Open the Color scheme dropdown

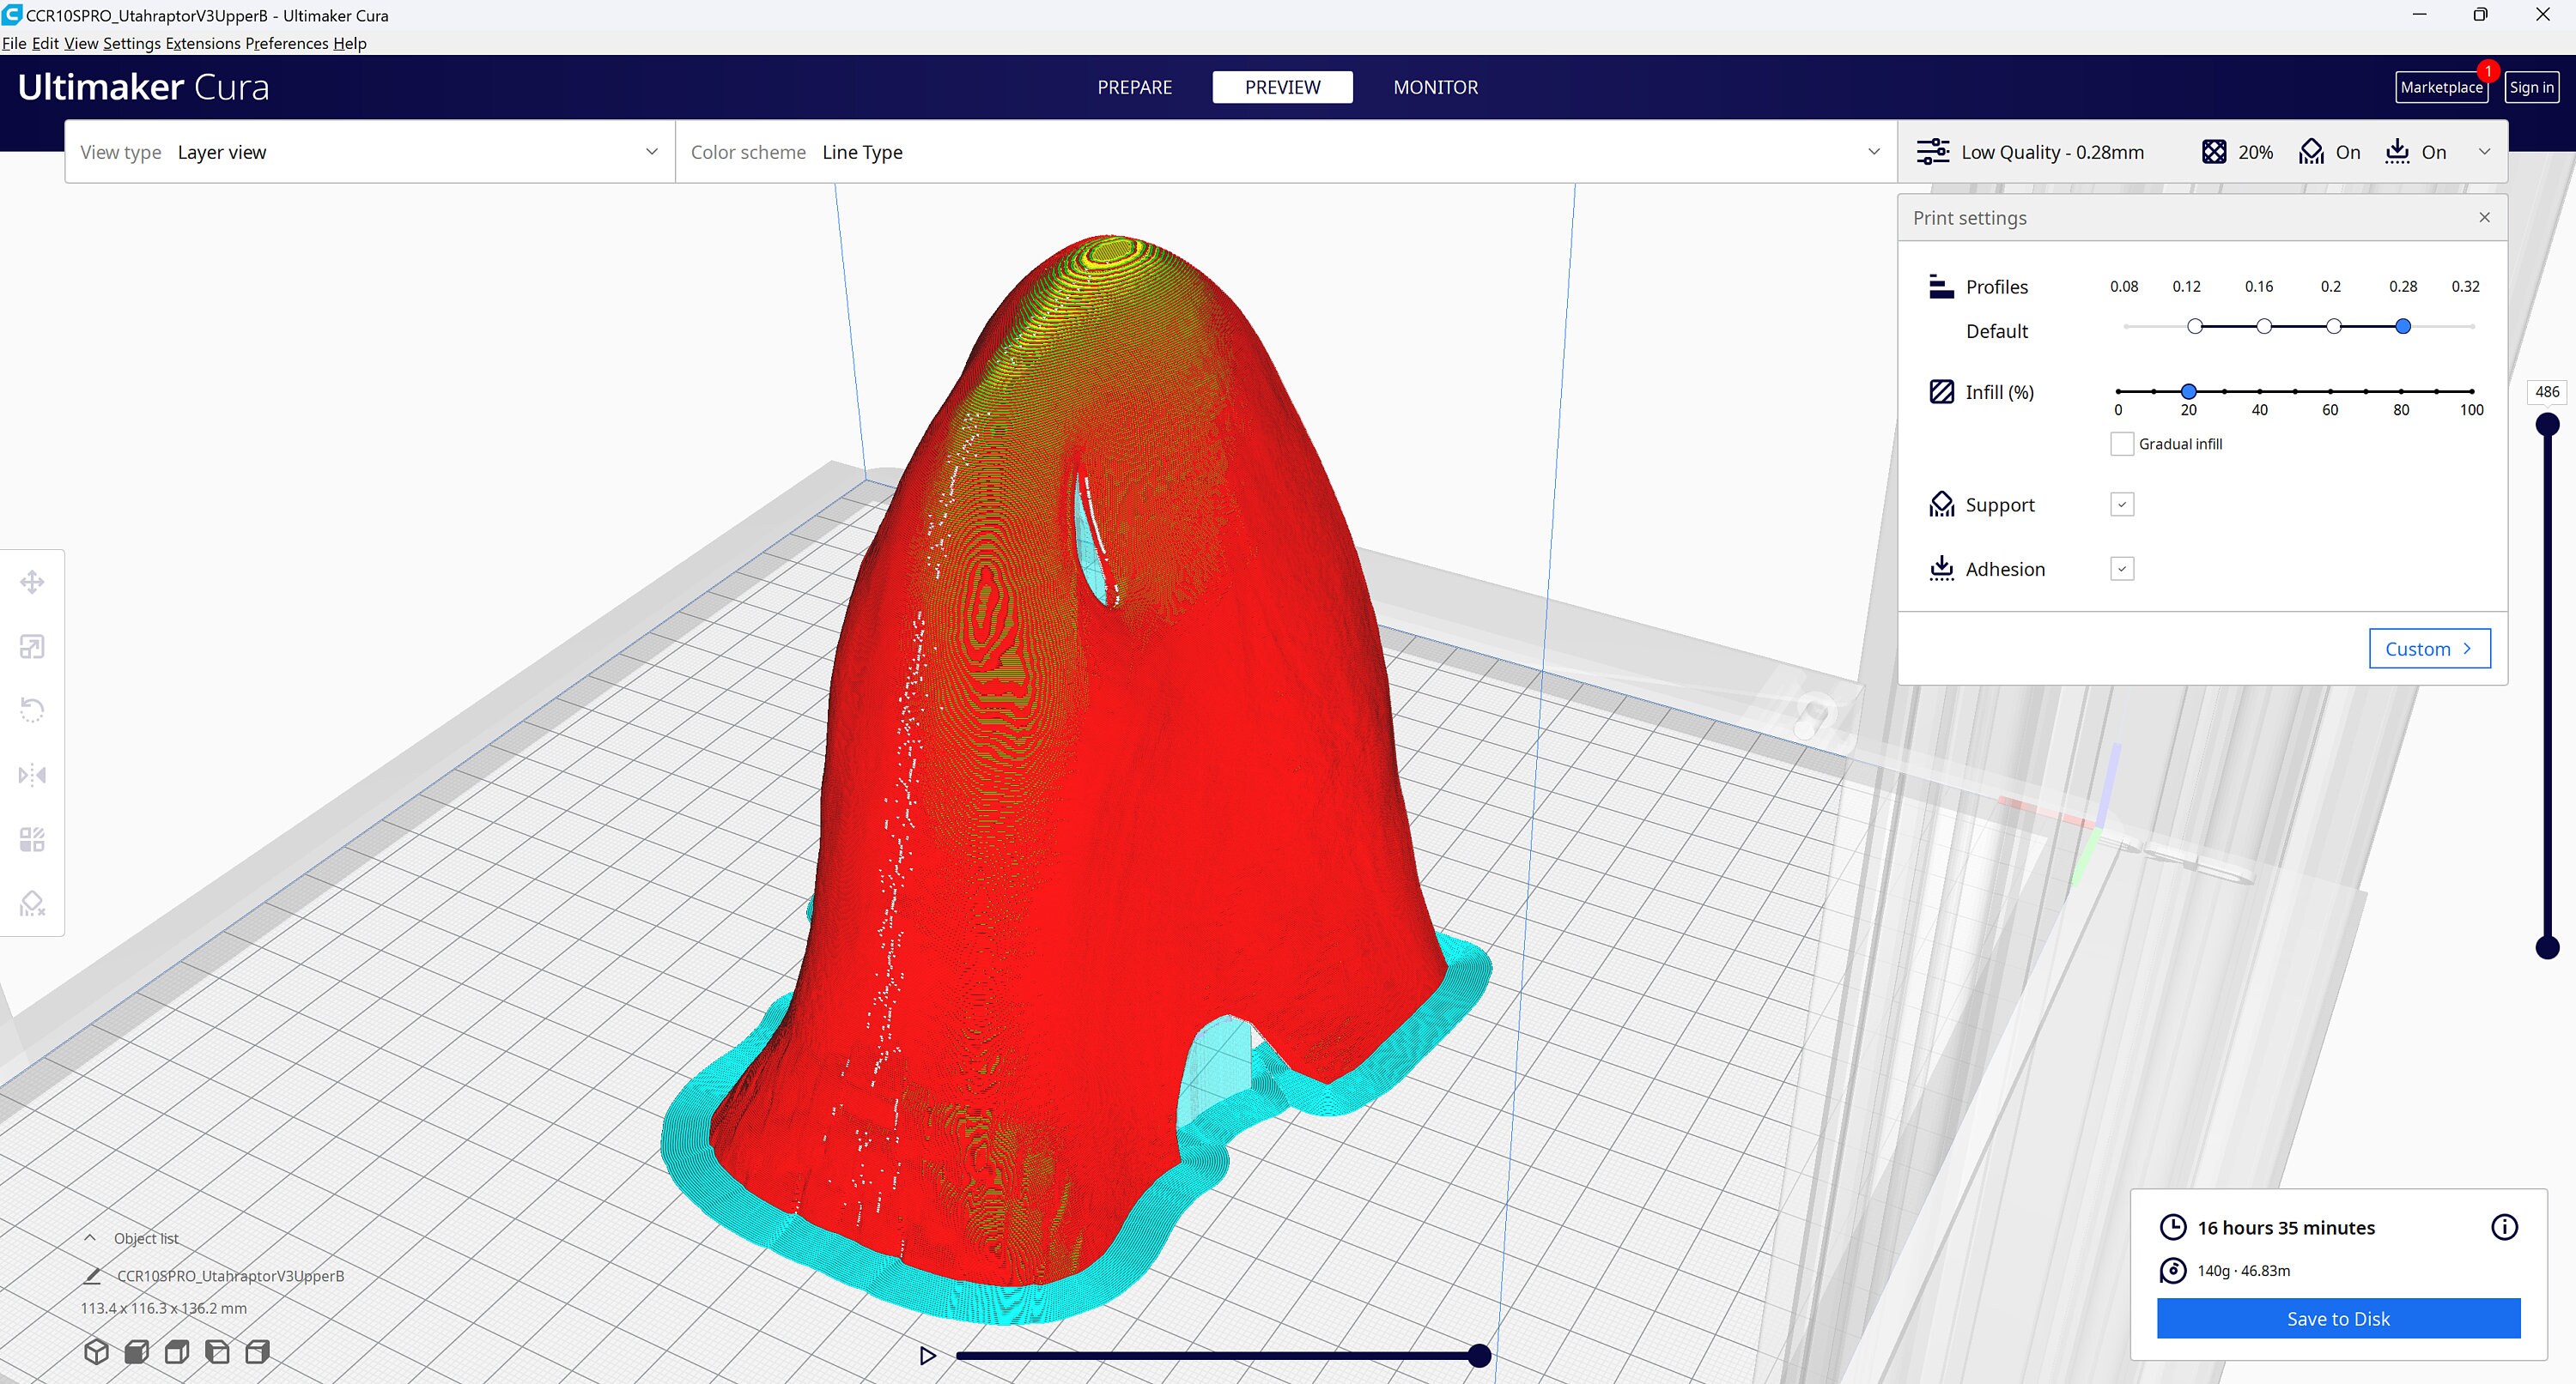(x=1286, y=152)
